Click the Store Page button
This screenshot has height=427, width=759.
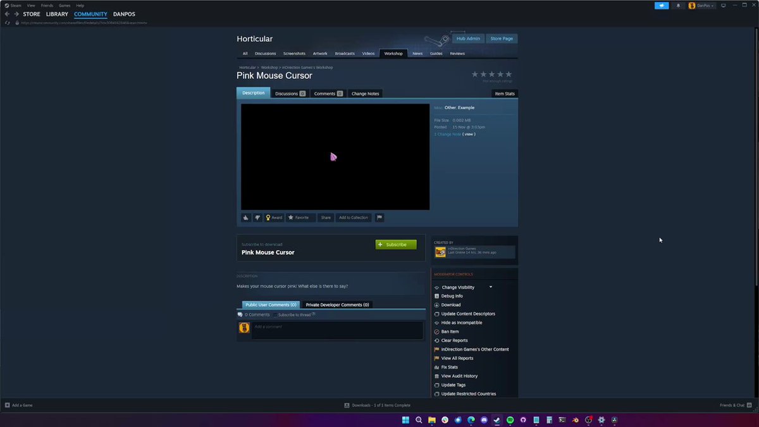coord(502,39)
